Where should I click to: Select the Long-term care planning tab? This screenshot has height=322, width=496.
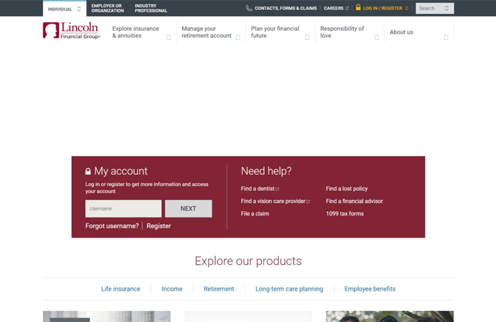[289, 289]
